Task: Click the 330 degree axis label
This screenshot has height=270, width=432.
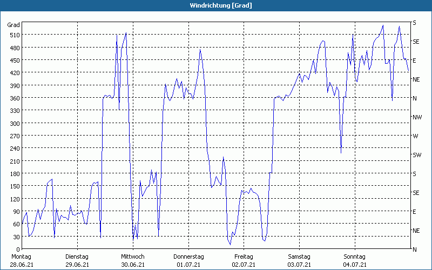Action: click(x=15, y=111)
